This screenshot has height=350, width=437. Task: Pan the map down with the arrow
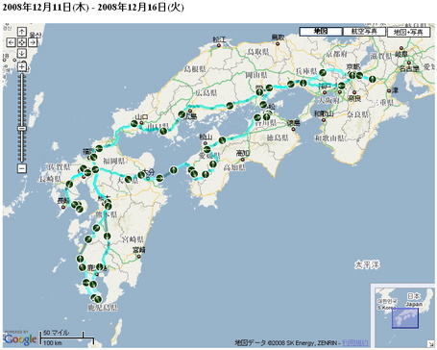click(x=21, y=53)
